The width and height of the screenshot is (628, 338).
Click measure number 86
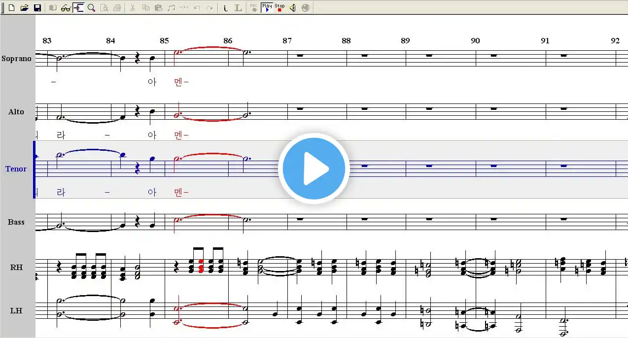tap(227, 41)
